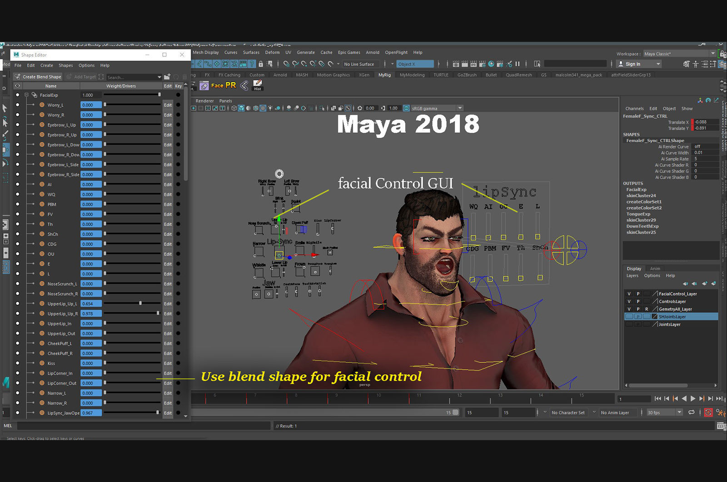Toggle visibility box of JointsLayer
727x482 pixels.
coord(629,324)
